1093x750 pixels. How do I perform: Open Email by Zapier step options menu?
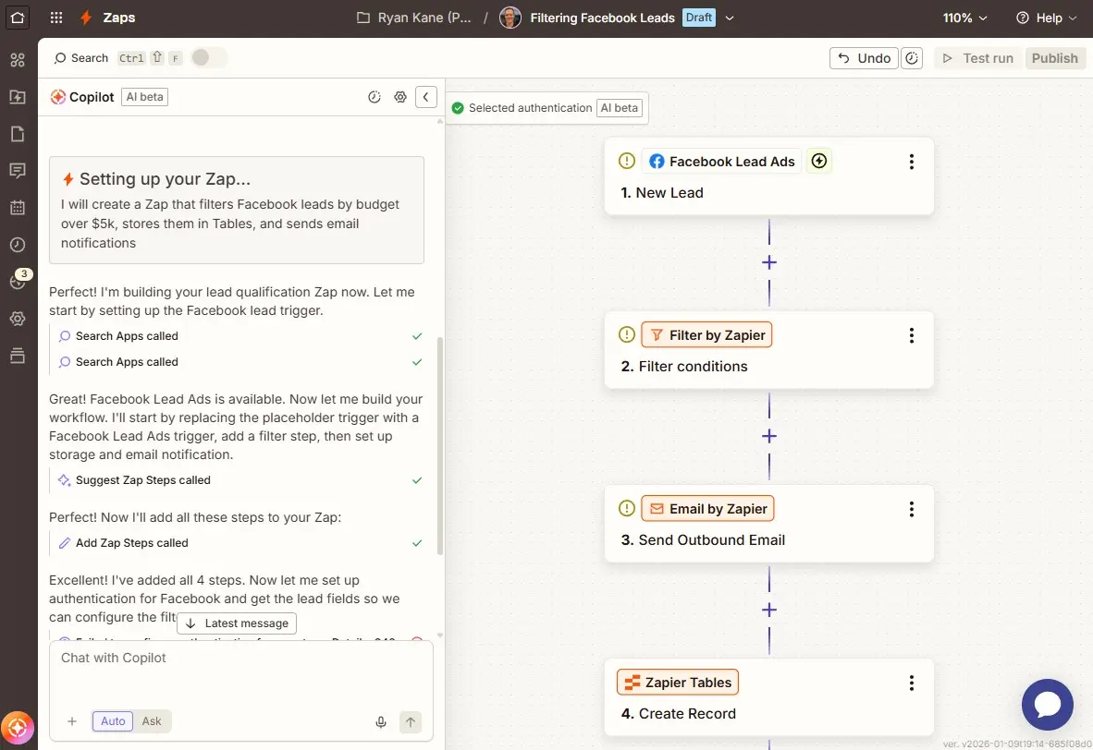[911, 509]
